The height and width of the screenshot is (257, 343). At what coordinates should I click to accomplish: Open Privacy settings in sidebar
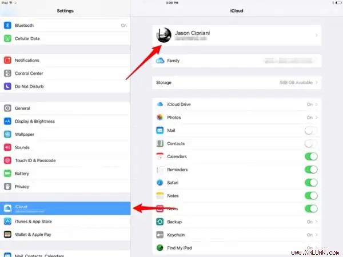[x=65, y=186]
